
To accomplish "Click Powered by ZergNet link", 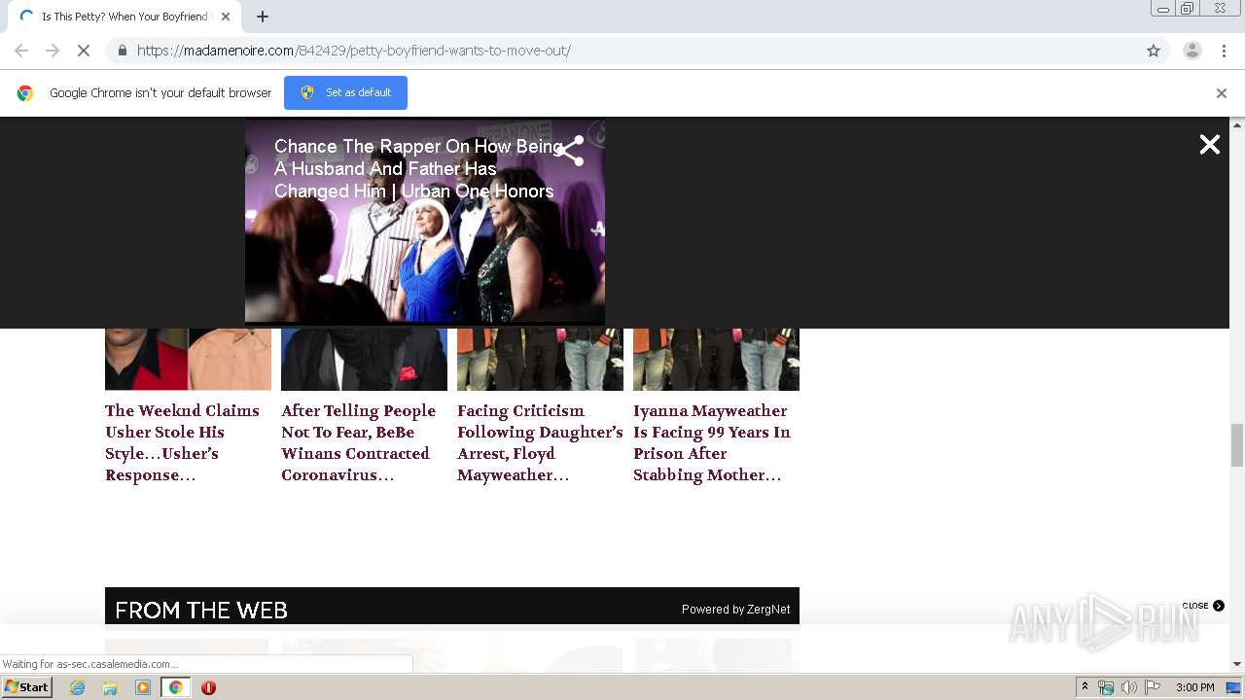I will click(x=735, y=610).
